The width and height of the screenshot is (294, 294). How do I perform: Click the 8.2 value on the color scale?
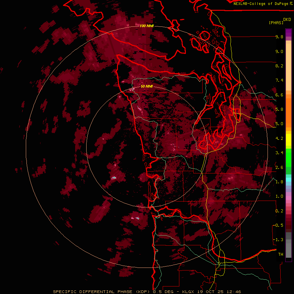coord(279,66)
